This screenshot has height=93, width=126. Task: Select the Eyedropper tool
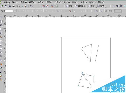tap(1, 68)
